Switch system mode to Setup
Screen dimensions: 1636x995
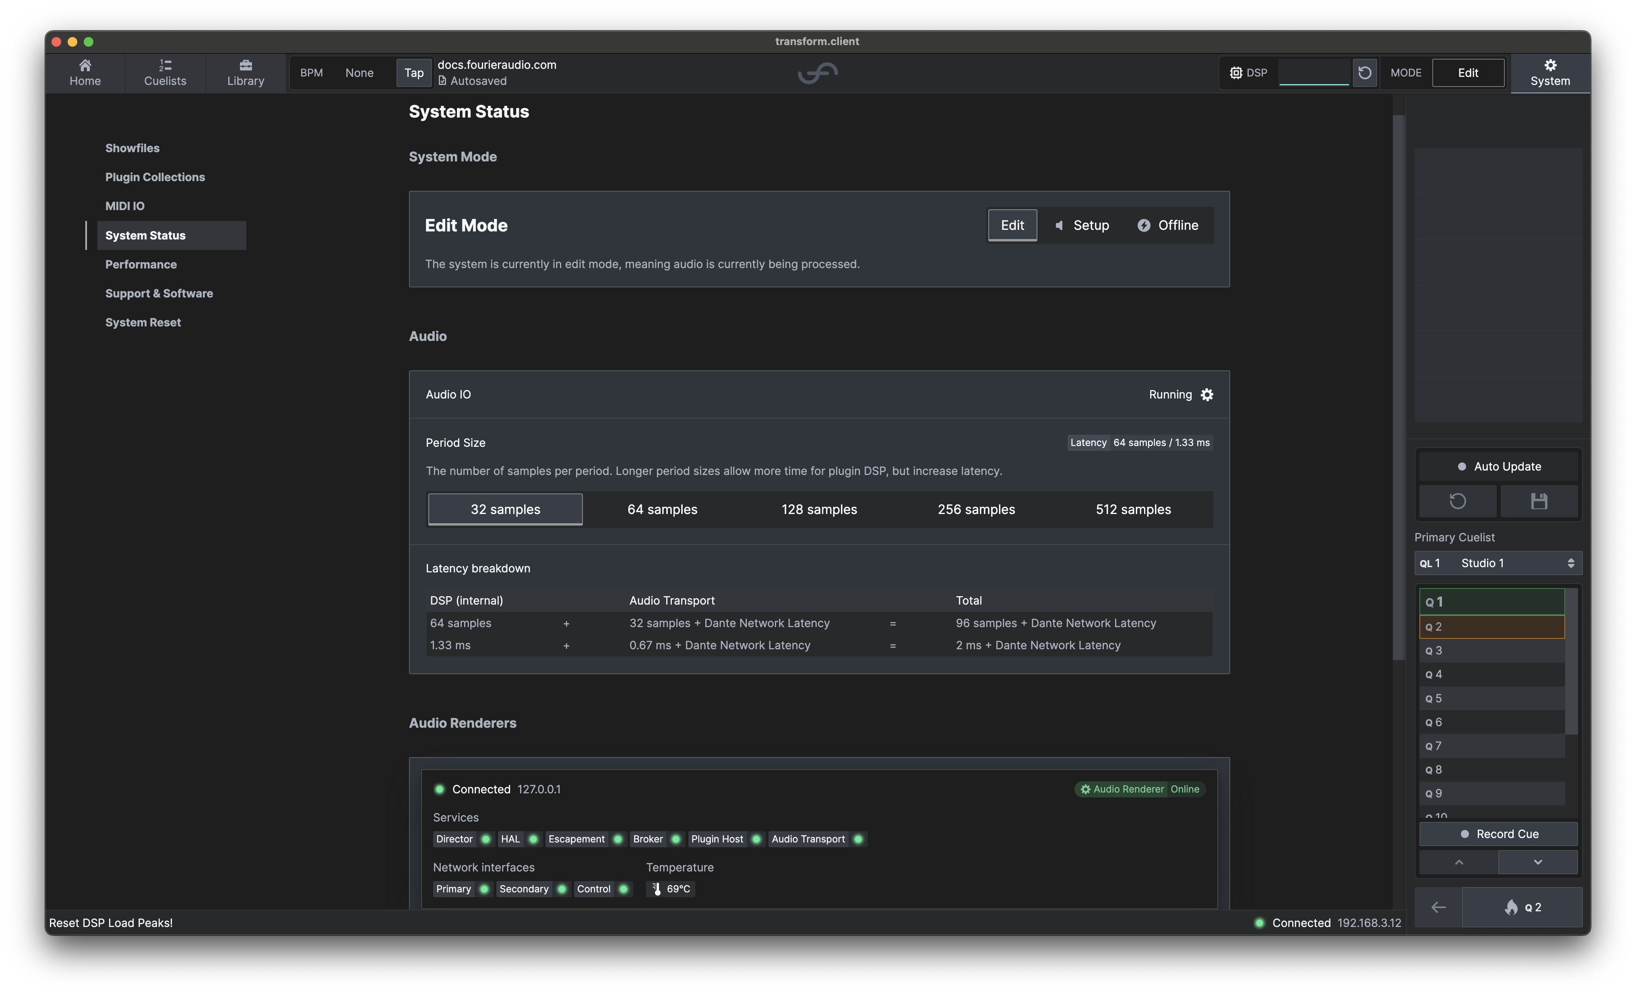point(1082,226)
